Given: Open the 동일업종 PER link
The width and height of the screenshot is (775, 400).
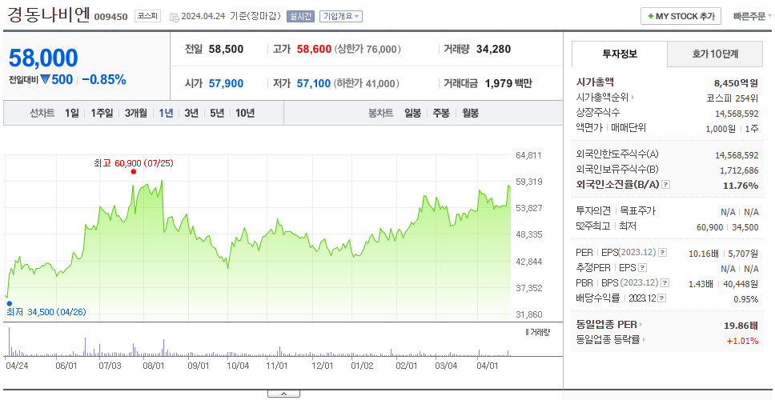Looking at the screenshot, I should [609, 325].
